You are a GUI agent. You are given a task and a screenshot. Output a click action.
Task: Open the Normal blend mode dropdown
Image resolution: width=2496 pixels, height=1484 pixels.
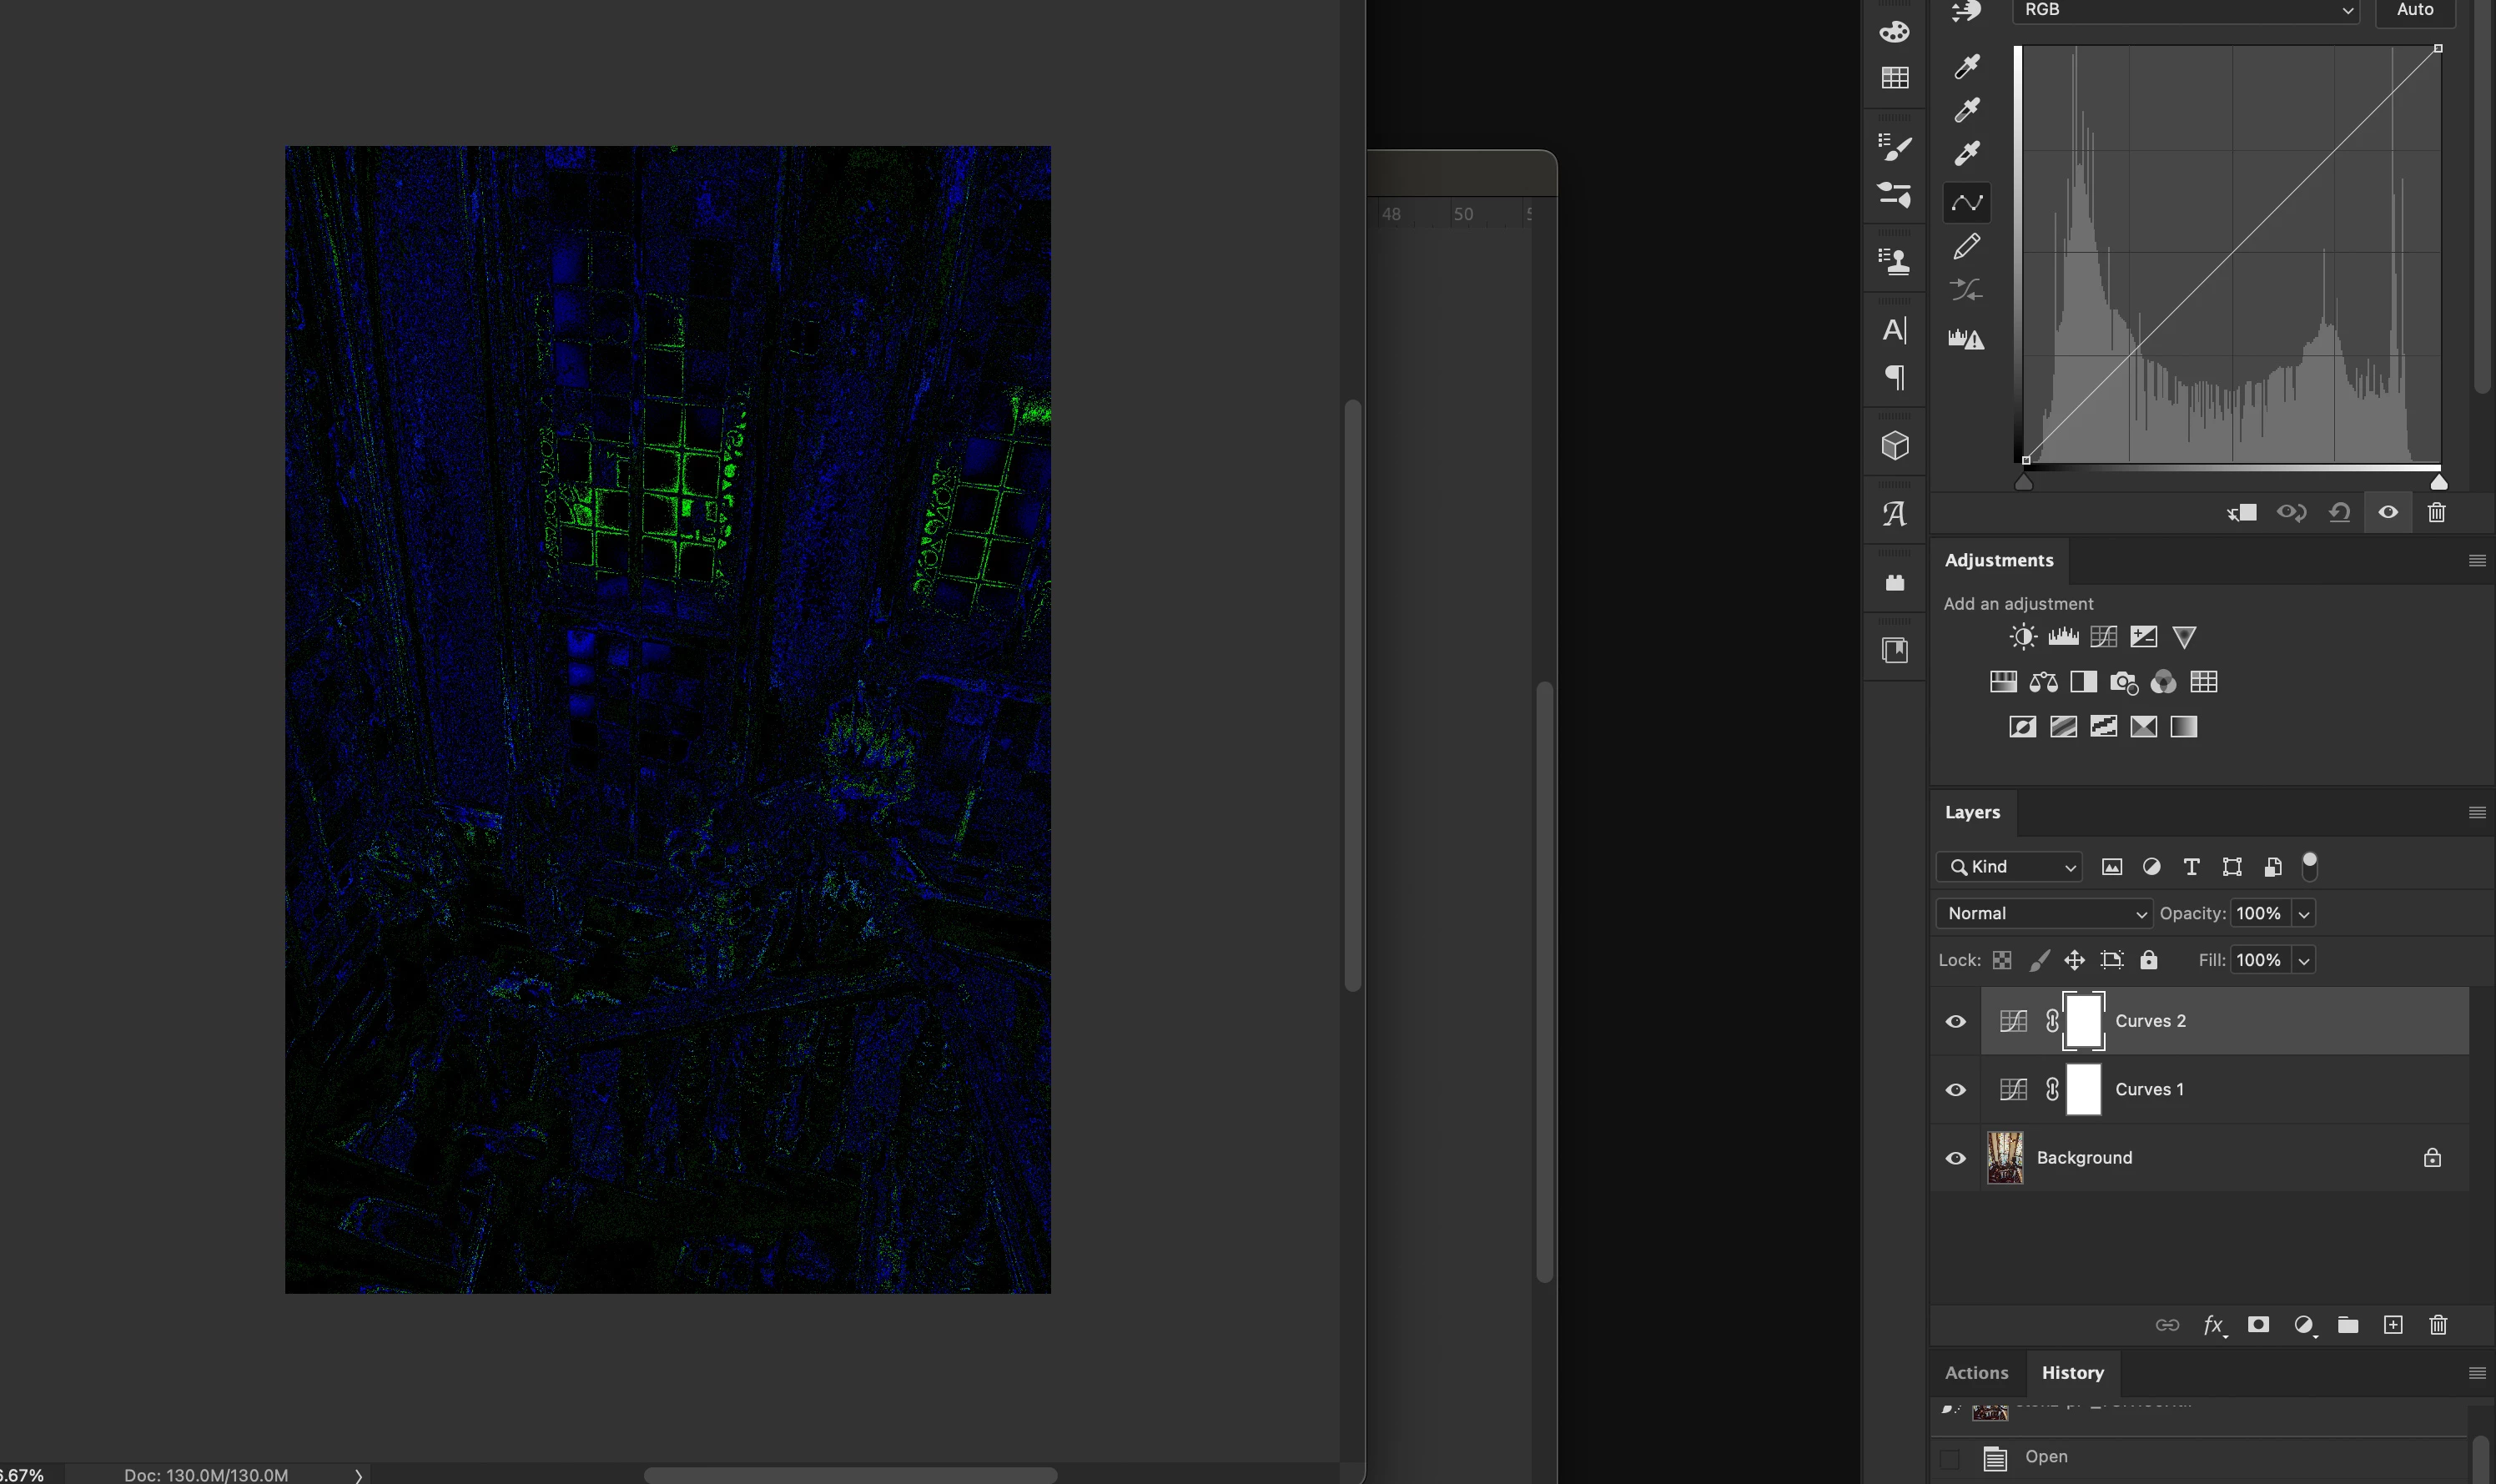click(2043, 913)
